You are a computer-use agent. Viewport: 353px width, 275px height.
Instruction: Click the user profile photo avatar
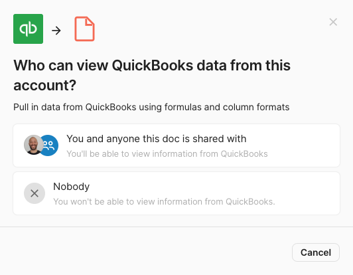[34, 145]
